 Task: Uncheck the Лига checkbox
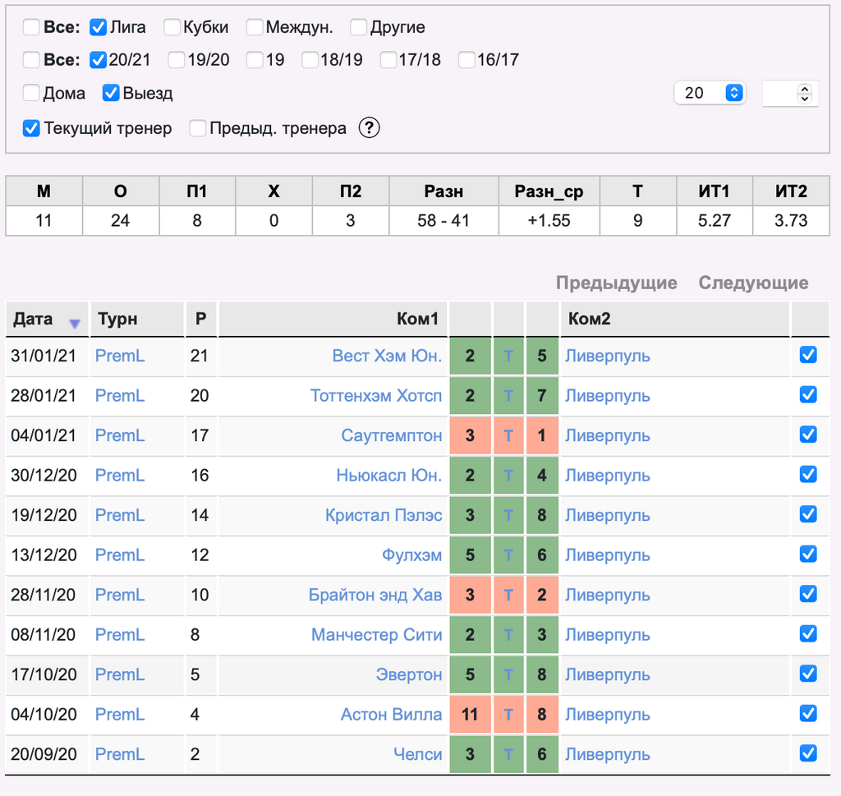pyautogui.click(x=99, y=27)
